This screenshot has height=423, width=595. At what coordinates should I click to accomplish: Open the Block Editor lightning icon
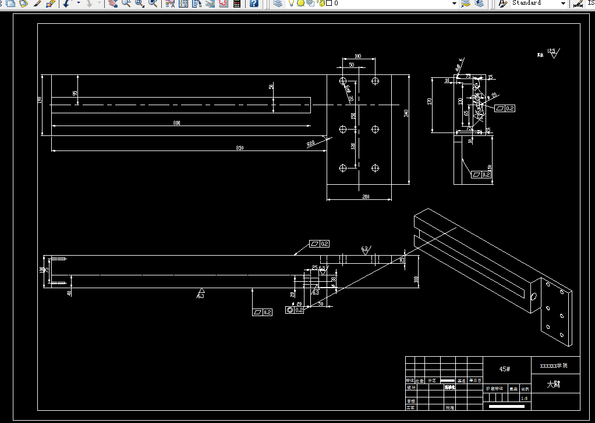tap(51, 3)
